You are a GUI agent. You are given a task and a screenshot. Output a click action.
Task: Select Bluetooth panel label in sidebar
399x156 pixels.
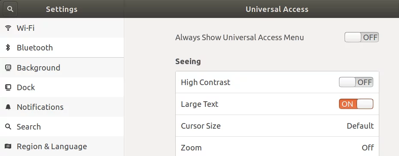pos(35,48)
